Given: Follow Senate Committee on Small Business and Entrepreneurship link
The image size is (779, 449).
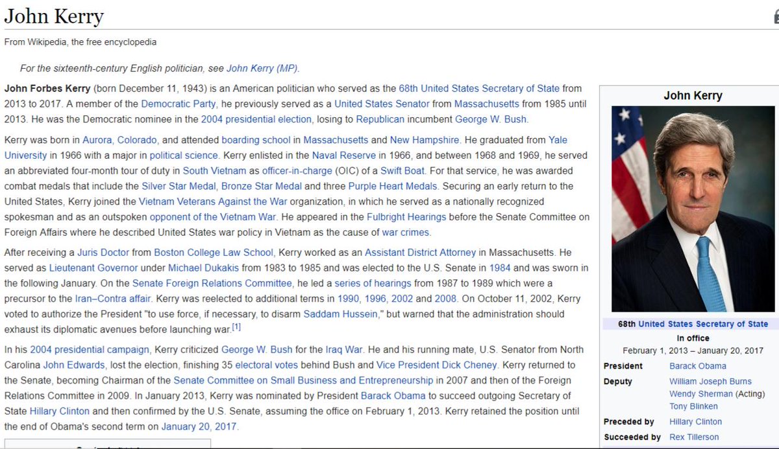Looking at the screenshot, I should (x=303, y=381).
